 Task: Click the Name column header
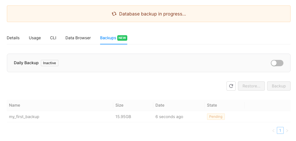coord(15,105)
